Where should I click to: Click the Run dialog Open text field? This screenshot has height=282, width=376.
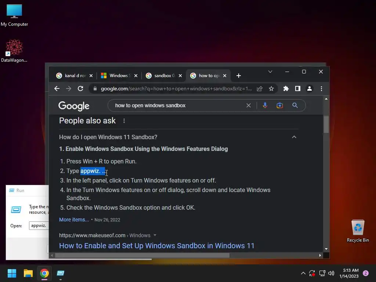tap(39, 226)
